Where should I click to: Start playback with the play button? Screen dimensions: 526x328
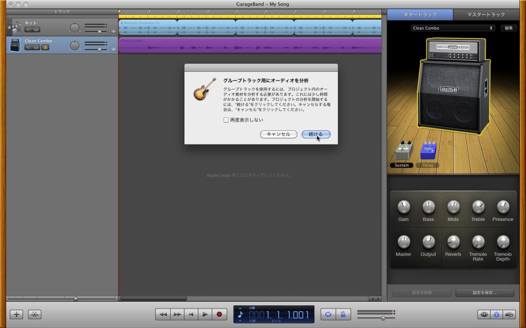click(x=205, y=314)
